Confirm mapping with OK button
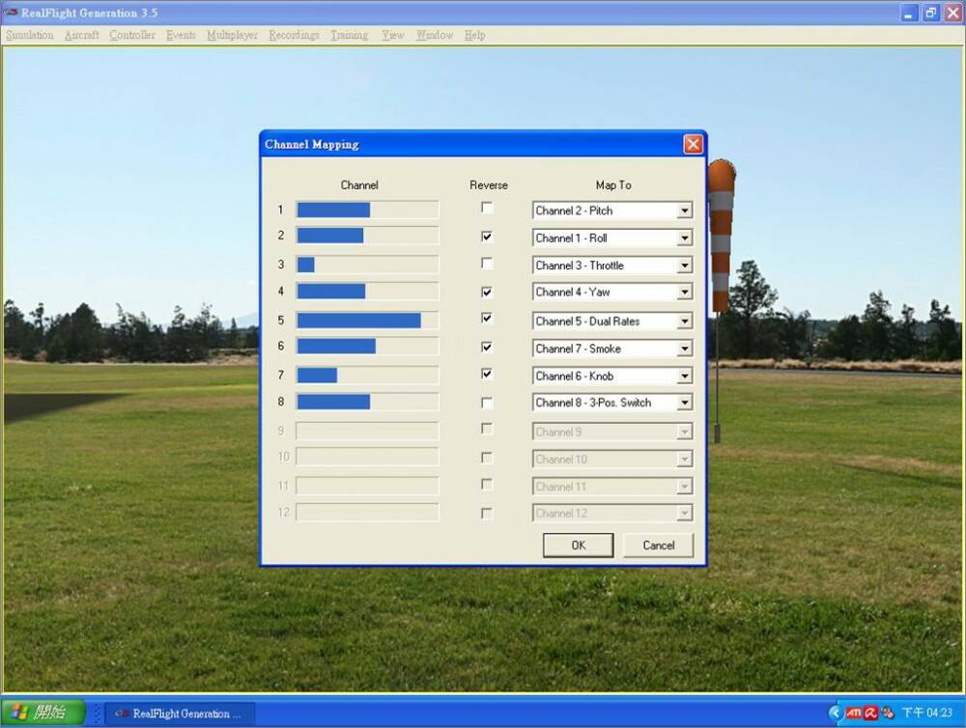This screenshot has height=728, width=966. point(578,546)
